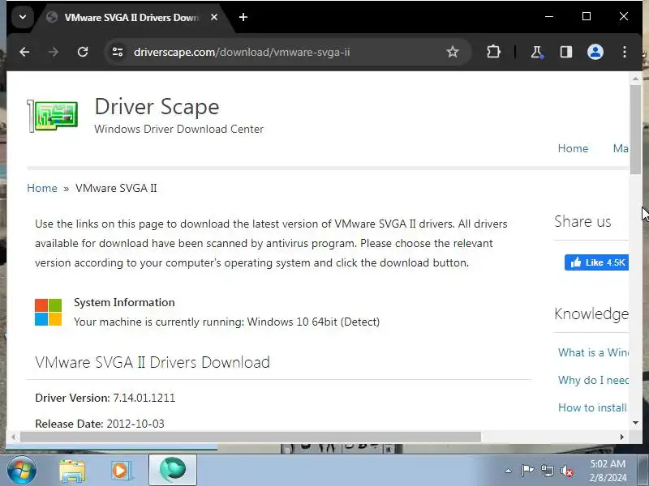Open File Explorer from the taskbar
This screenshot has width=649, height=486.
[x=72, y=471]
